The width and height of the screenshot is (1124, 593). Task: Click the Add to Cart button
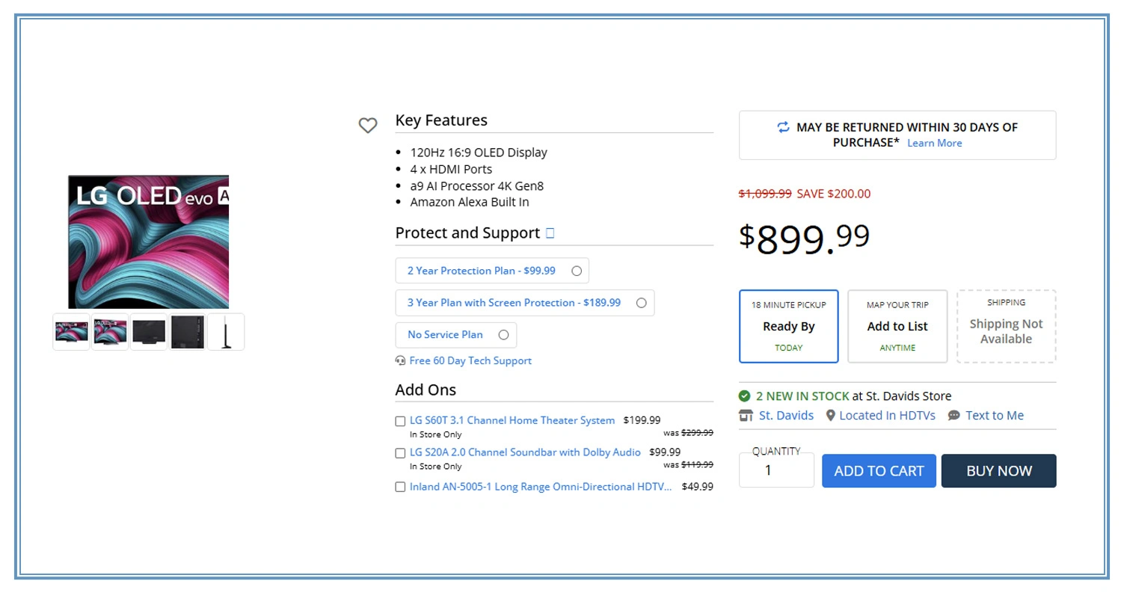click(879, 470)
